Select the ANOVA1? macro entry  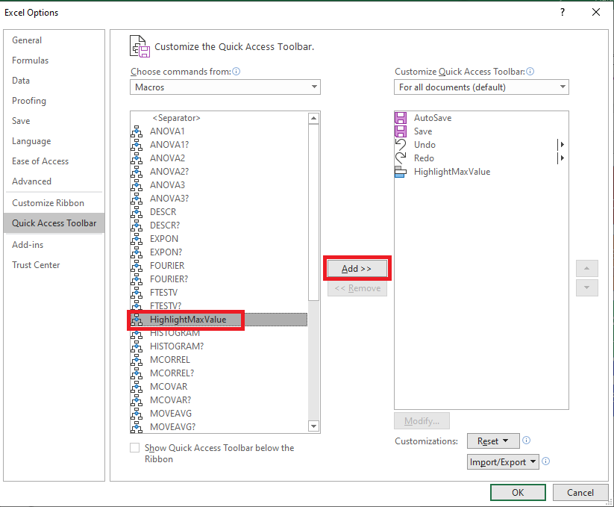tap(219, 145)
